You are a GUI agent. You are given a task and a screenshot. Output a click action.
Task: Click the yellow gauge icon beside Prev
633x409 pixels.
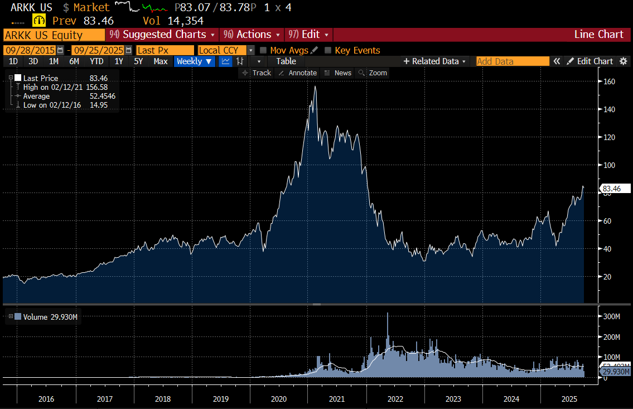click(x=39, y=20)
